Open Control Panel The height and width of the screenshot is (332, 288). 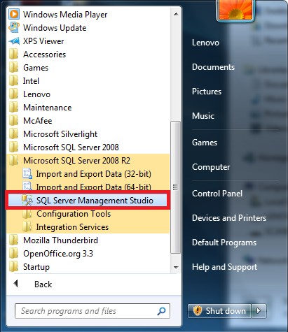[x=217, y=194]
